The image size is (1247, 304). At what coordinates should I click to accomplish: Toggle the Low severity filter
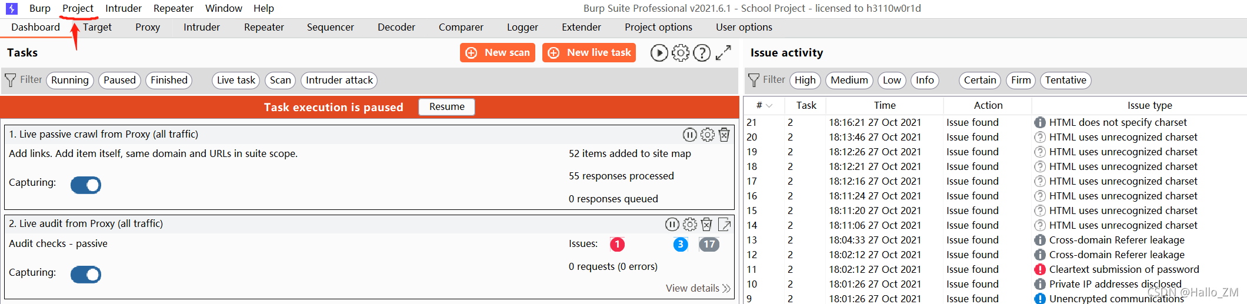(x=892, y=80)
